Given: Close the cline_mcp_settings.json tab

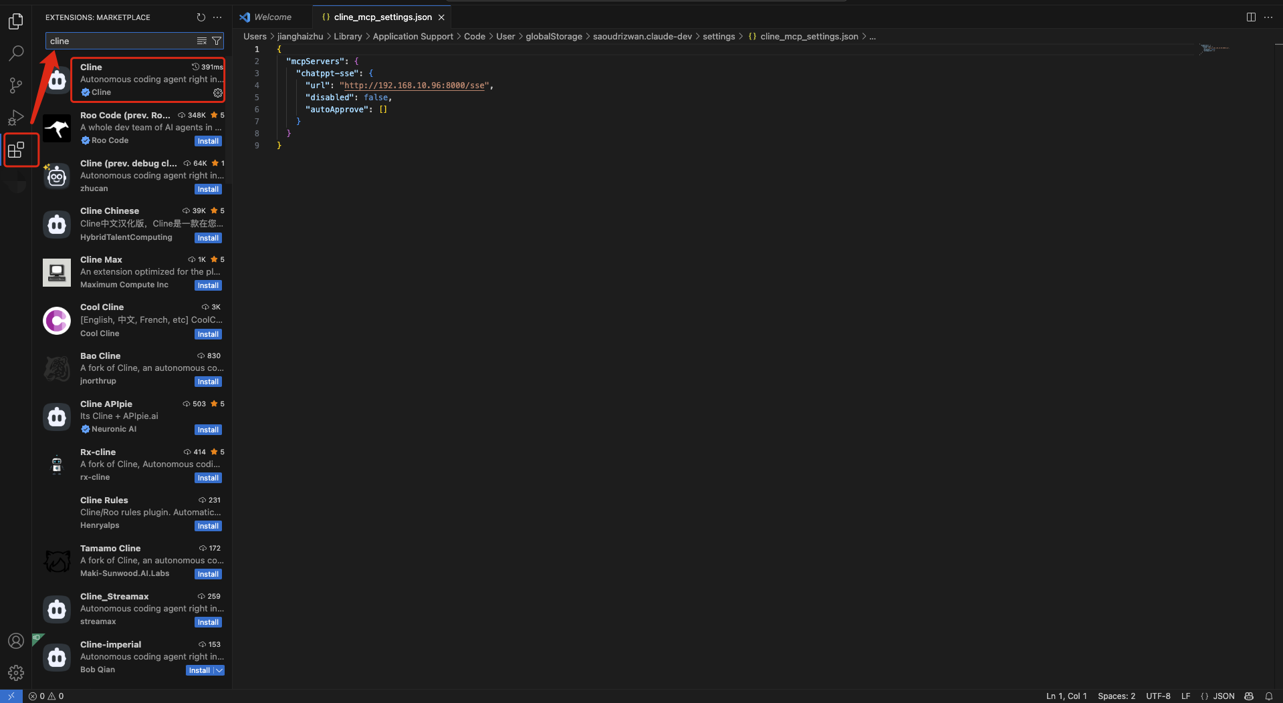Looking at the screenshot, I should coord(441,17).
